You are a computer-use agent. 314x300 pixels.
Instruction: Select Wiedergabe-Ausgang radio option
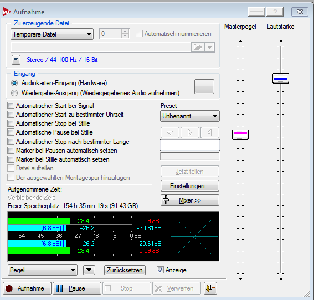tap(14, 93)
